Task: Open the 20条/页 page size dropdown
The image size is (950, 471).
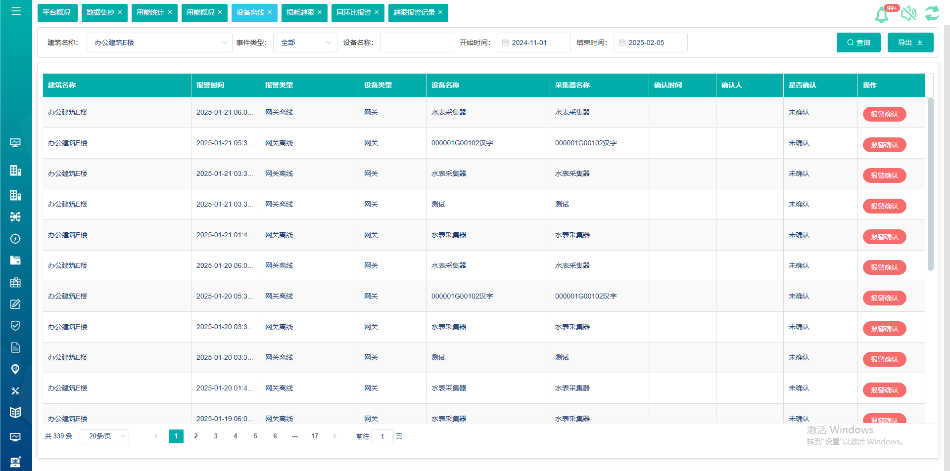Action: pyautogui.click(x=104, y=436)
